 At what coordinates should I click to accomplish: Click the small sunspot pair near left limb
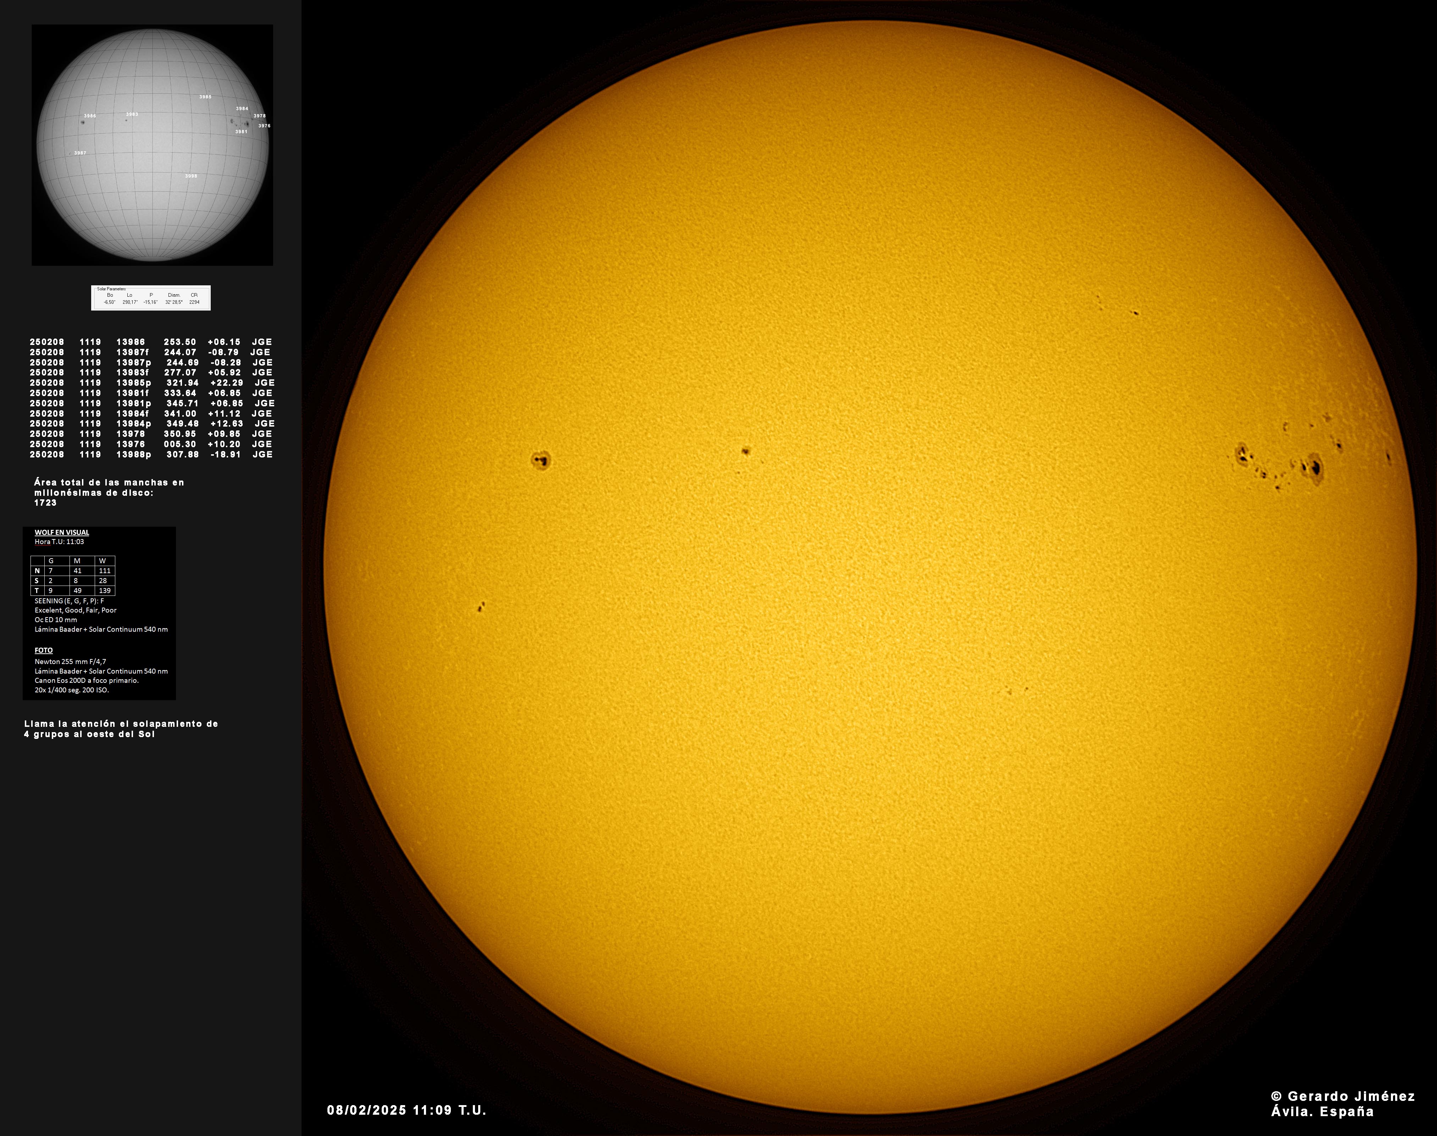(481, 607)
